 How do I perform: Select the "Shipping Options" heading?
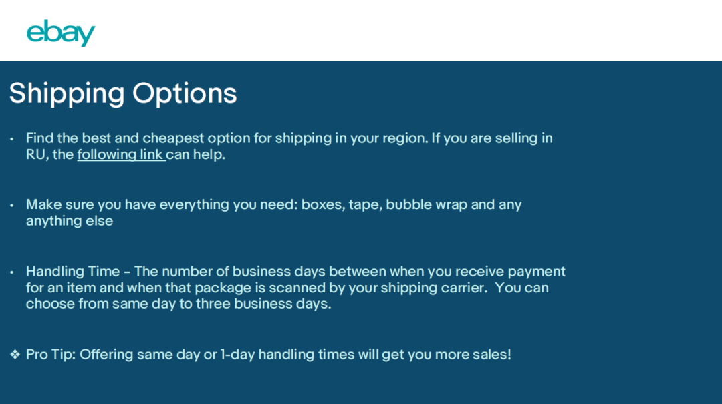[x=123, y=93]
